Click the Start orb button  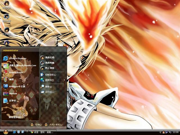[x=6, y=132]
